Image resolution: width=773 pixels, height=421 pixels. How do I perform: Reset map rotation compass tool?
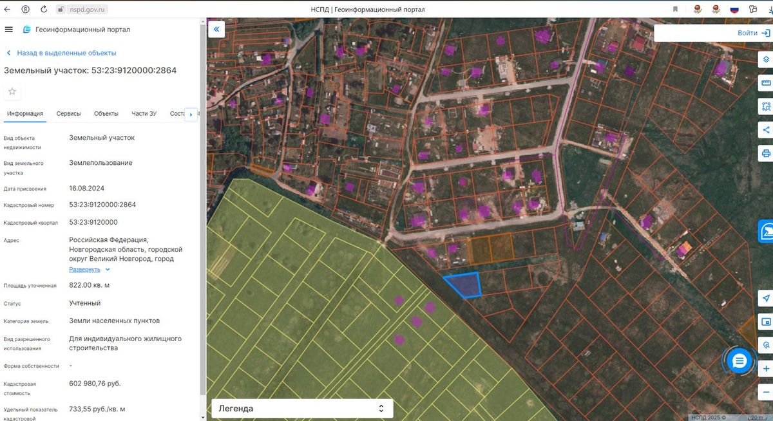[766, 345]
